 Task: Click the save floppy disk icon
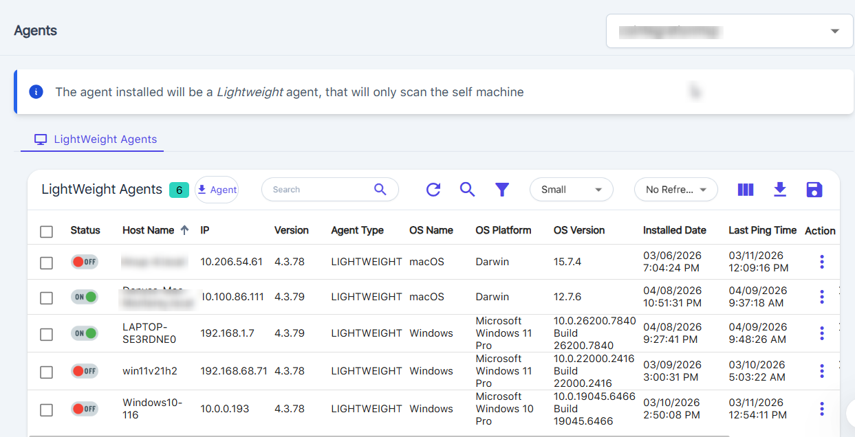tap(814, 190)
